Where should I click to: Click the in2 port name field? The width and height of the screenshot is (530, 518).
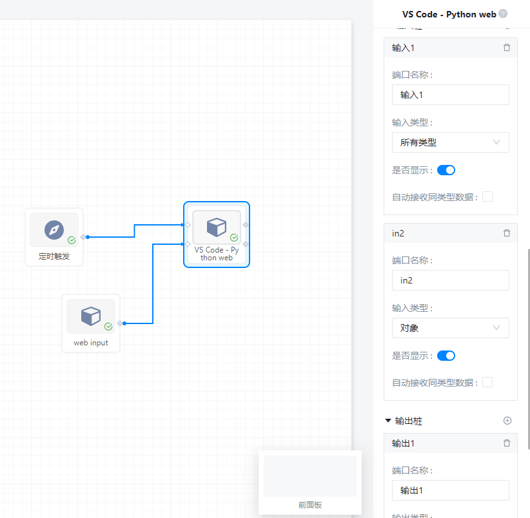coord(450,280)
